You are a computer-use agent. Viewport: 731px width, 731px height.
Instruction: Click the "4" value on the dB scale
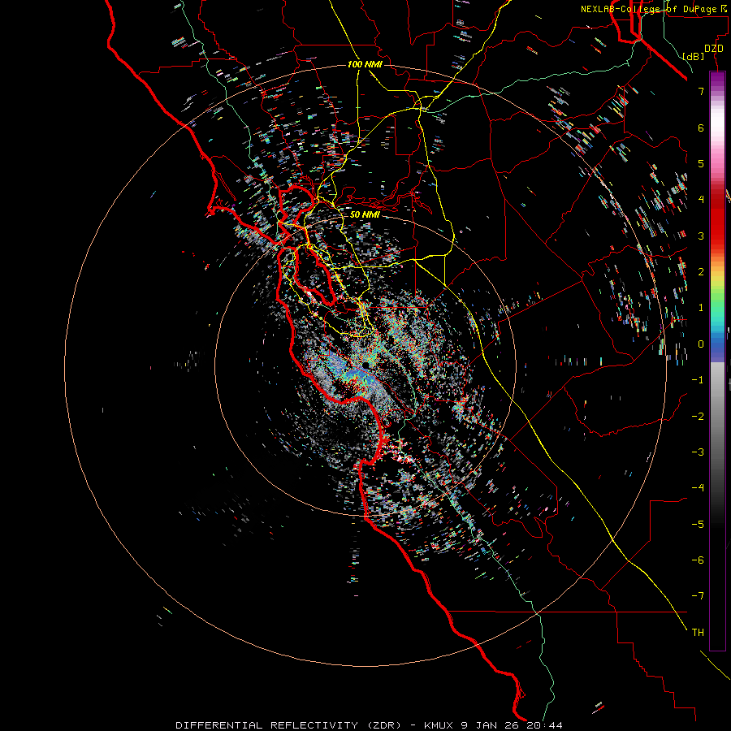pos(701,200)
